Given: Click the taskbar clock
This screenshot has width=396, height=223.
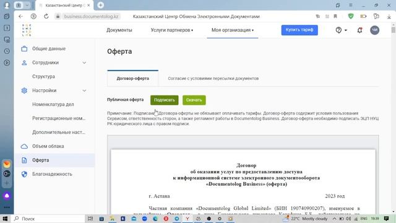Looking at the screenshot, I should click(x=375, y=219).
